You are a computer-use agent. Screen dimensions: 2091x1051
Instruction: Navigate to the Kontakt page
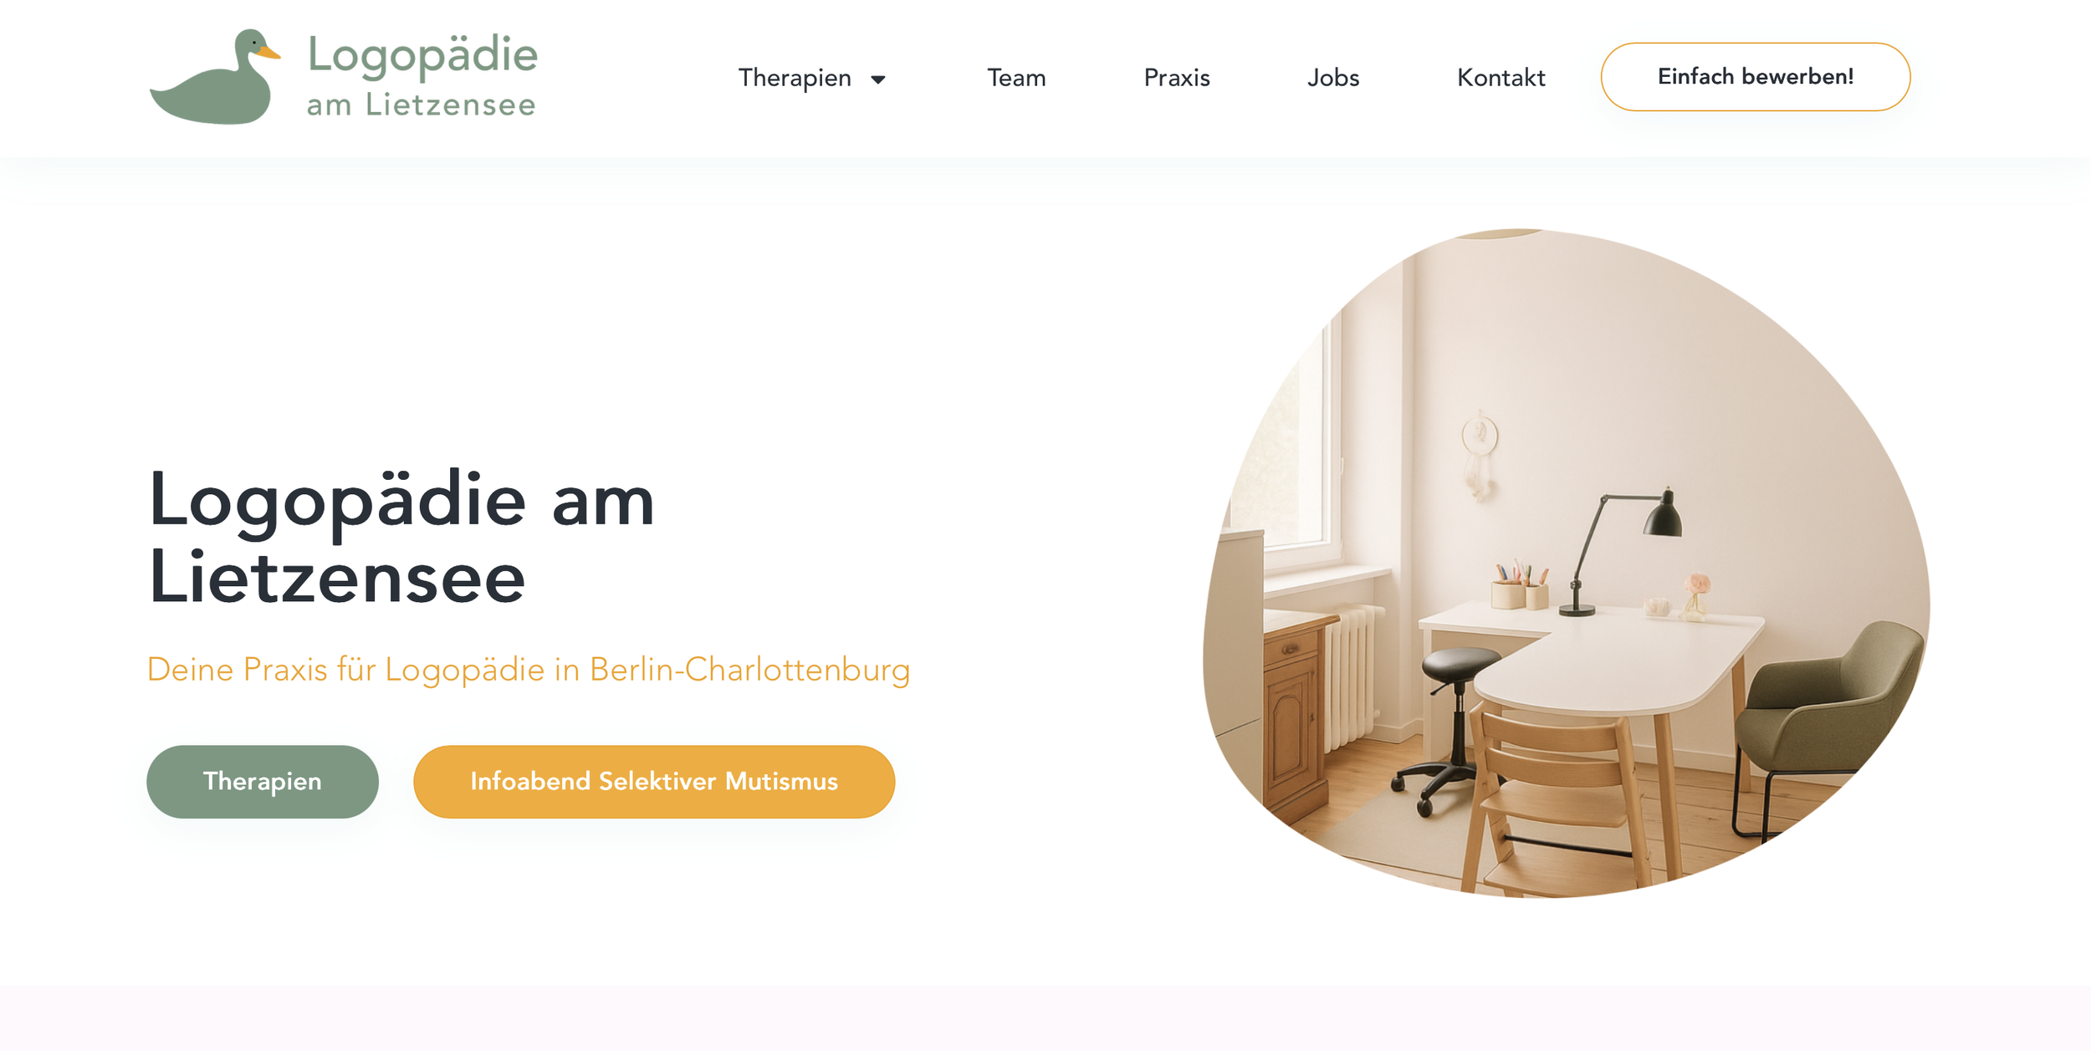tap(1501, 78)
